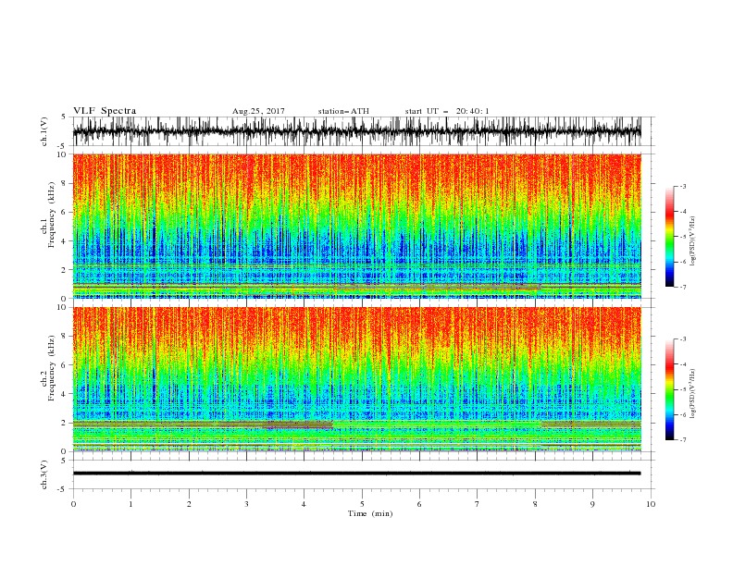Click the "7" tick on the time axis

[x=478, y=504]
